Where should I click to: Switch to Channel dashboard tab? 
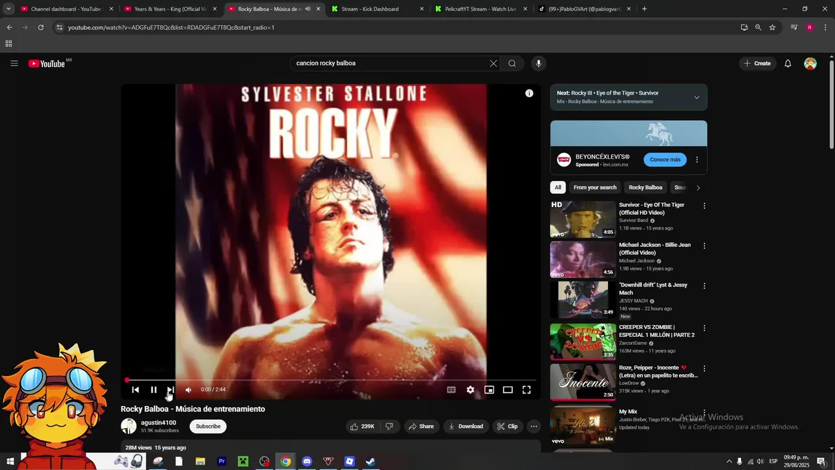click(65, 9)
